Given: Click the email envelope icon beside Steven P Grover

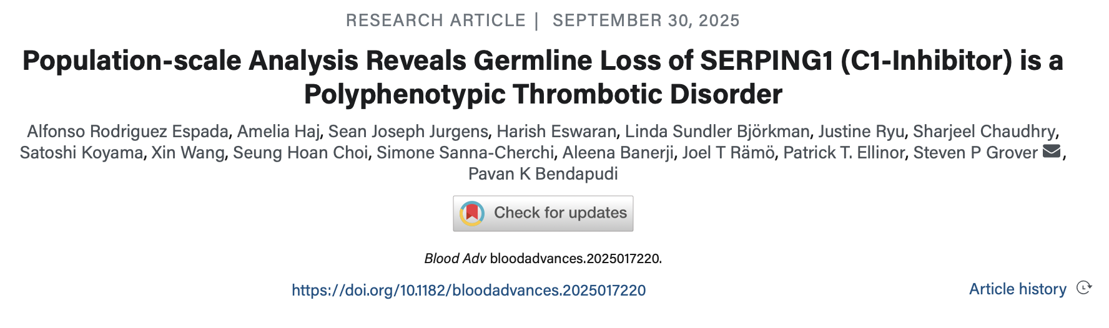Looking at the screenshot, I should tap(1052, 152).
